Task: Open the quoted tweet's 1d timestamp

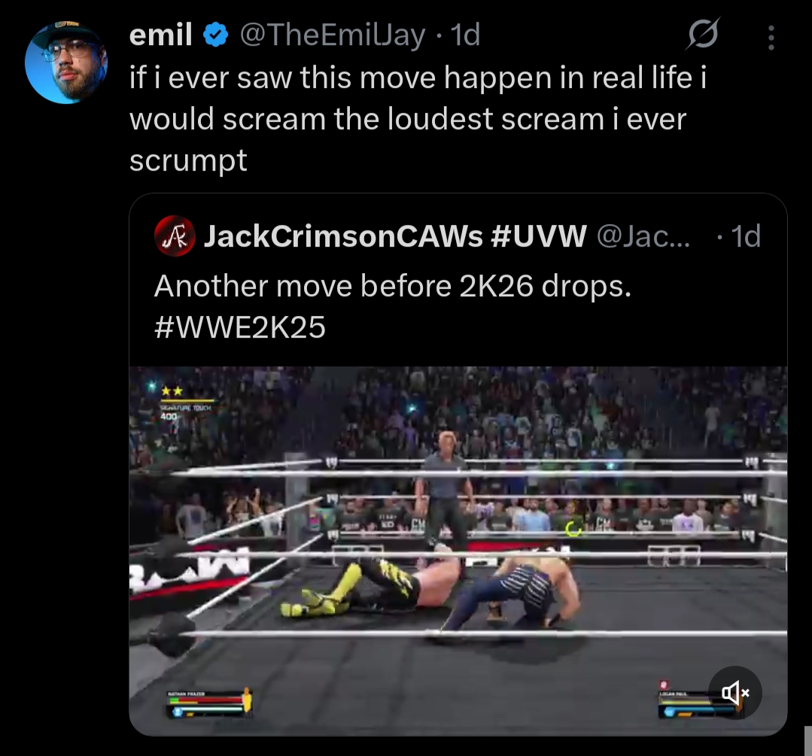Action: click(x=746, y=237)
